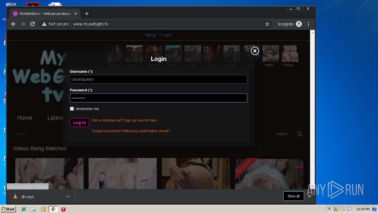Click the address bar URL
This screenshot has height=213, width=378.
click(91, 24)
